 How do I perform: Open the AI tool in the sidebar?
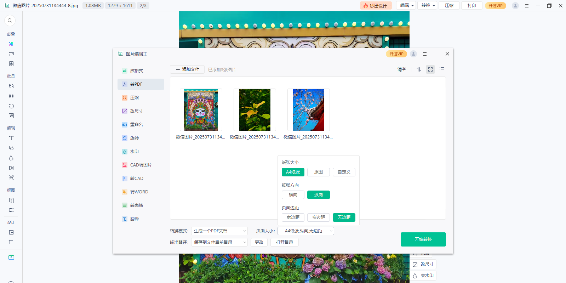[x=11, y=44]
